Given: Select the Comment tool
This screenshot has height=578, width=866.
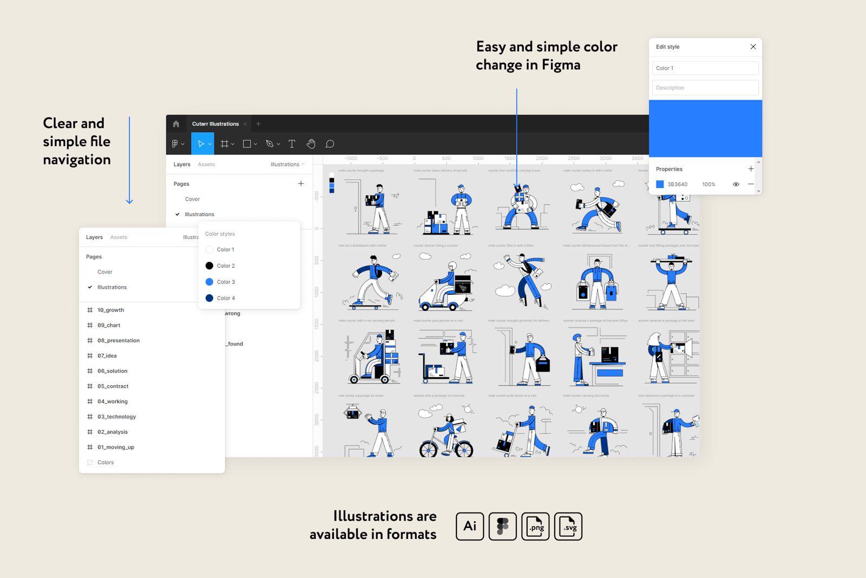Looking at the screenshot, I should [330, 144].
